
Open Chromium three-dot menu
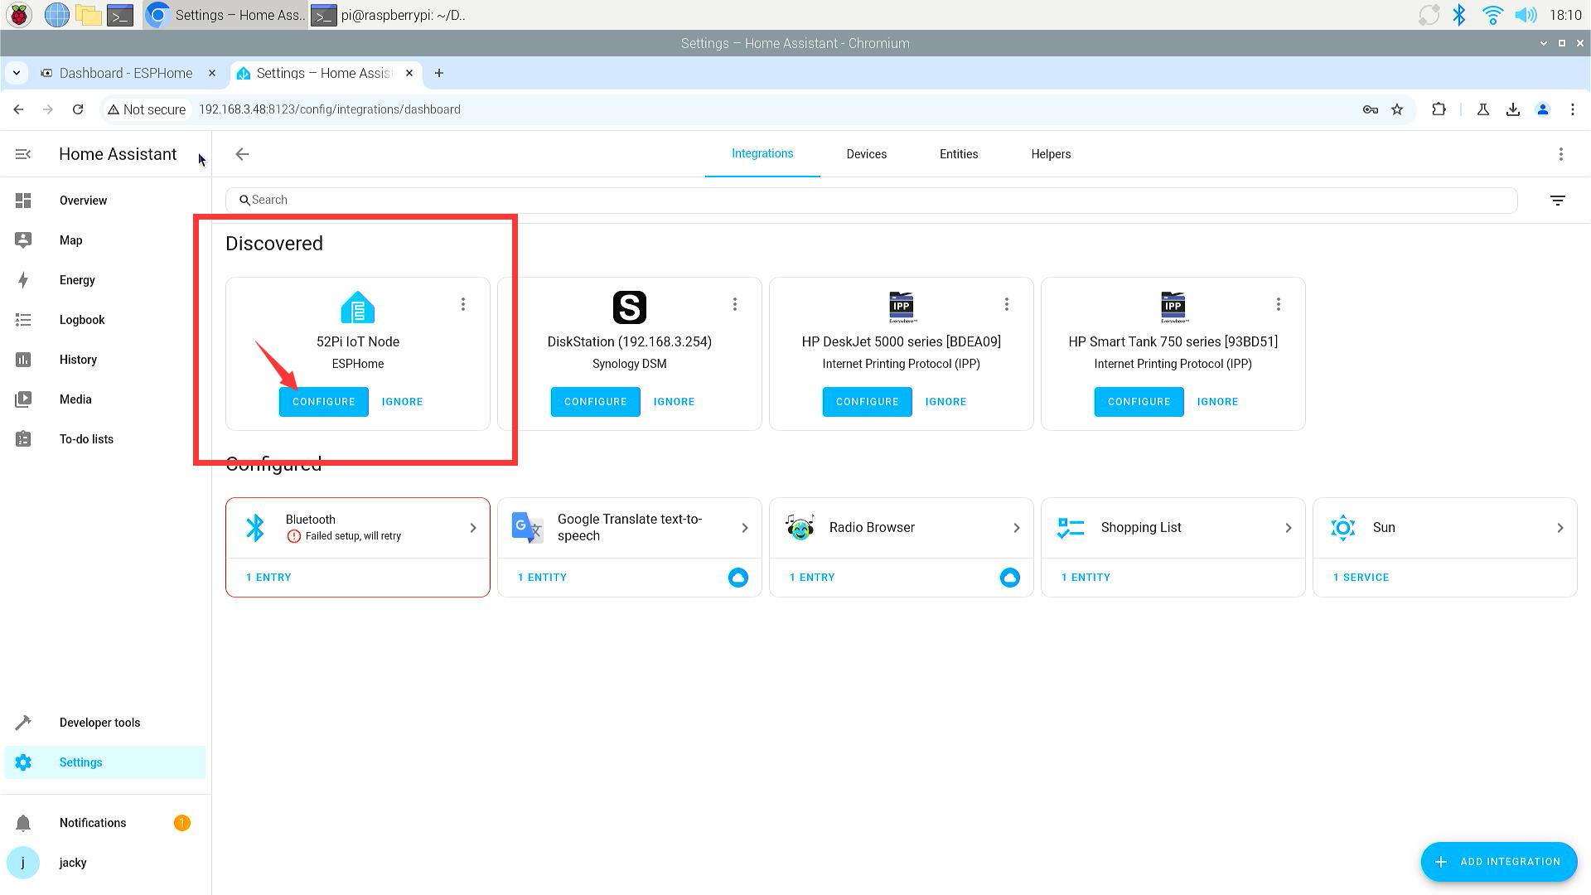pyautogui.click(x=1573, y=109)
